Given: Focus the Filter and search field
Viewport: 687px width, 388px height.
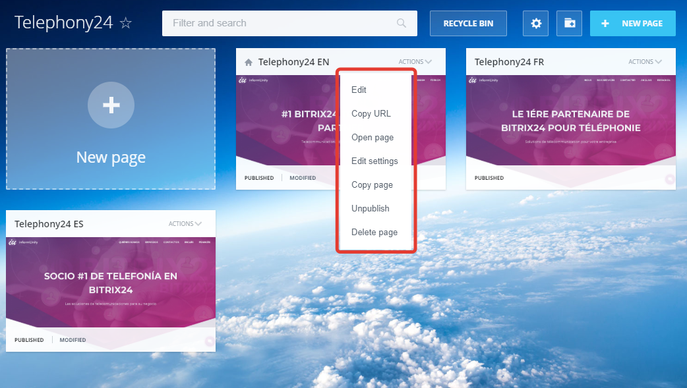Looking at the screenshot, I should pos(289,24).
